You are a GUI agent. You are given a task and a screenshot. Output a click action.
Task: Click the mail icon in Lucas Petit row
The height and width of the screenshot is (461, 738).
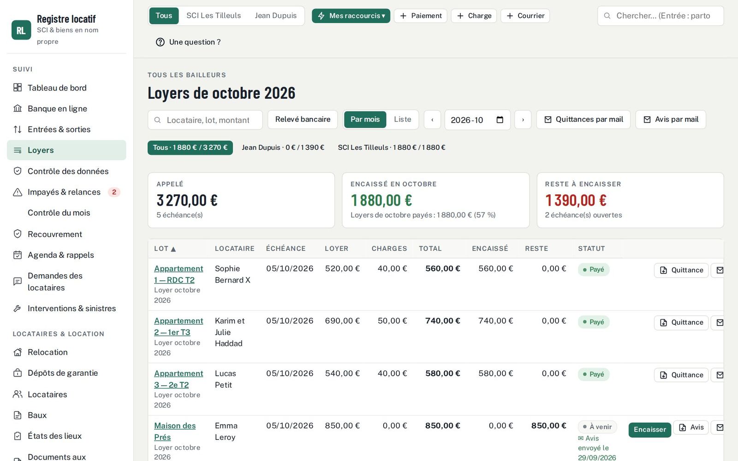719,375
